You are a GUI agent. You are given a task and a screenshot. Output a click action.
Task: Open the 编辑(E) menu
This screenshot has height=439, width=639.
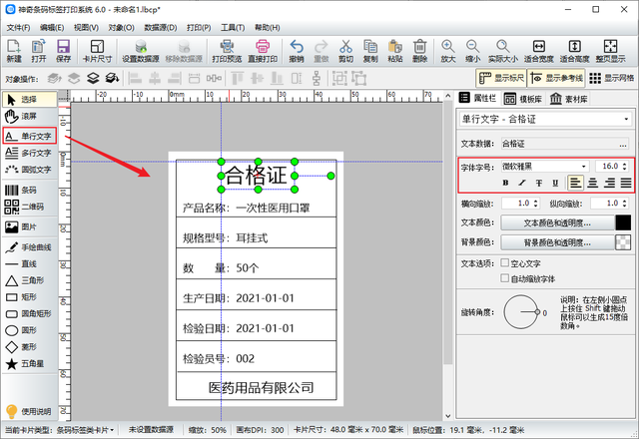click(52, 28)
